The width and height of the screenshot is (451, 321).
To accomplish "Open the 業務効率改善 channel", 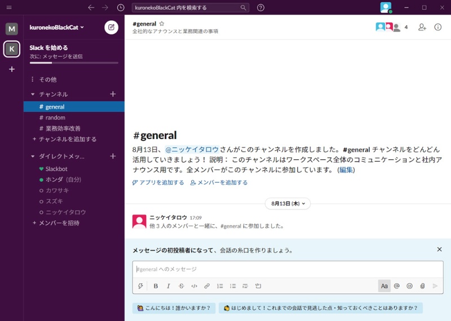I will [x=63, y=128].
